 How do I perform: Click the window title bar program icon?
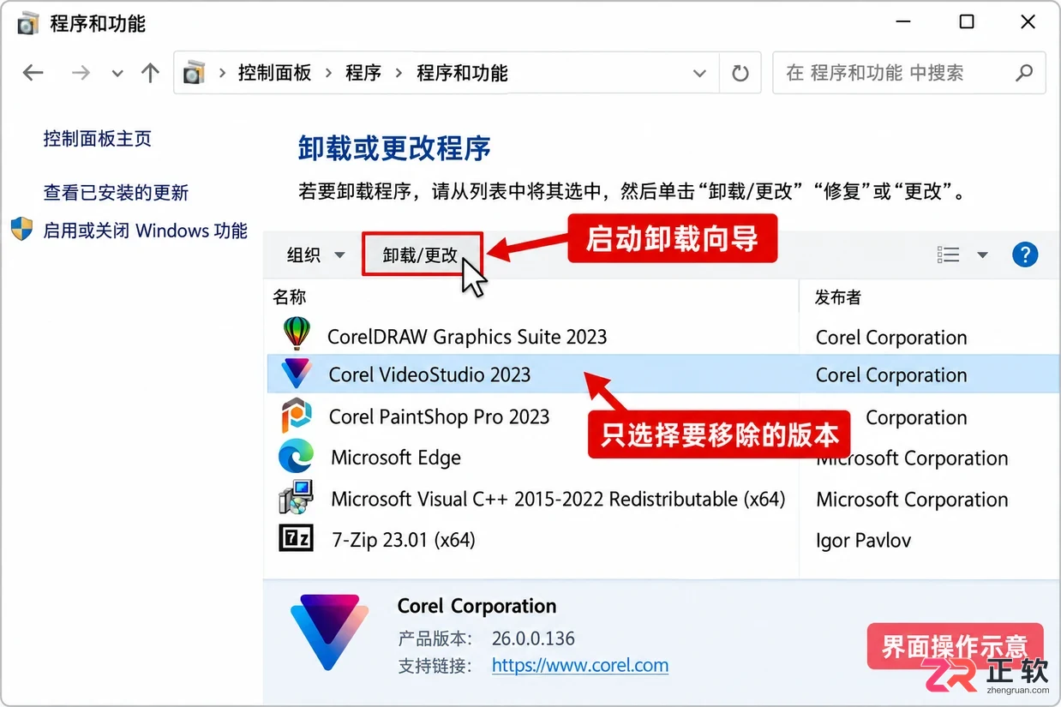click(28, 23)
